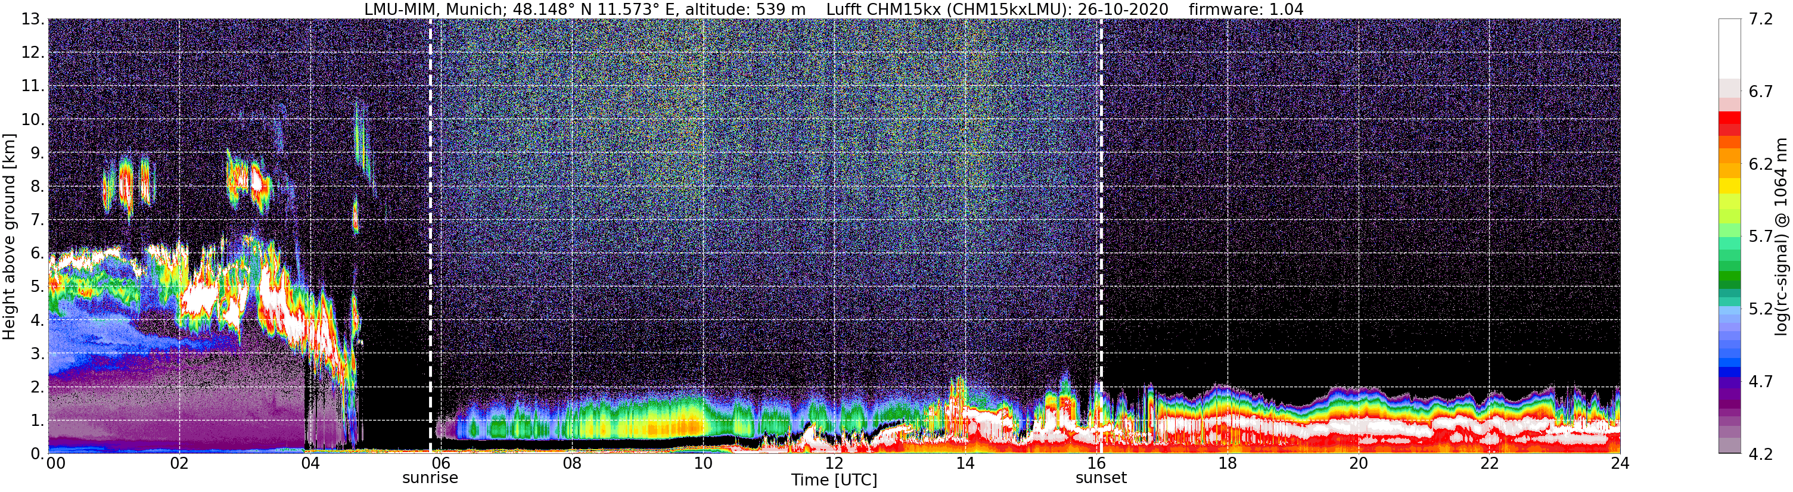1793x492 pixels.
Task: Click the 13. tick label on the height axis
Action: (x=32, y=19)
